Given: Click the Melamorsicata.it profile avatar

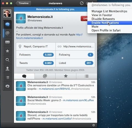Looking at the screenshot, I should tap(21, 18).
